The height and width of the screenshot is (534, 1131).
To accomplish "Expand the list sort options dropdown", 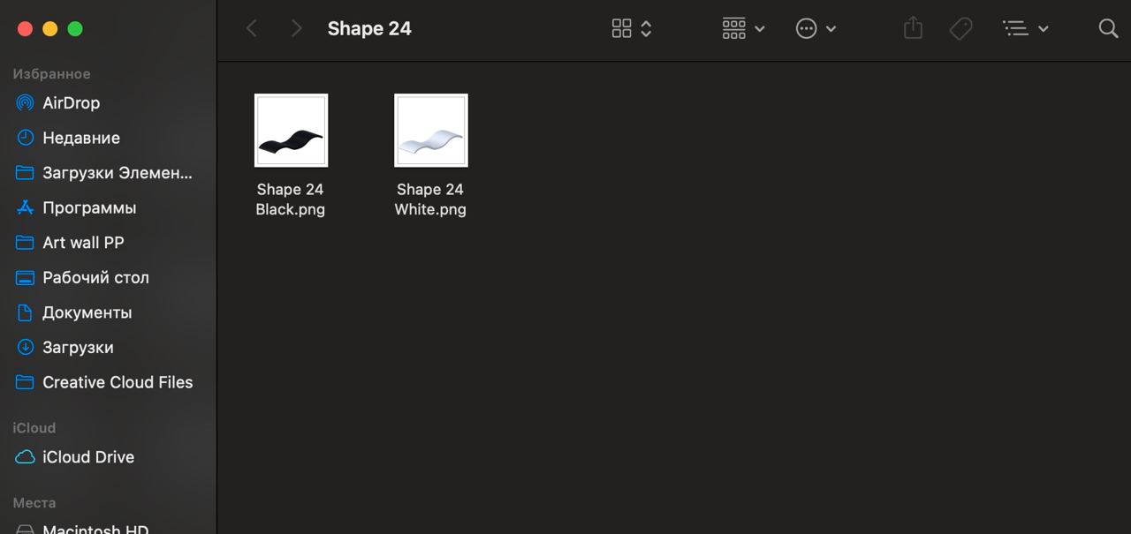I will pyautogui.click(x=1025, y=29).
